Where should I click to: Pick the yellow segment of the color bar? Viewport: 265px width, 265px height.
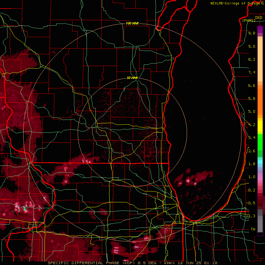260,126
